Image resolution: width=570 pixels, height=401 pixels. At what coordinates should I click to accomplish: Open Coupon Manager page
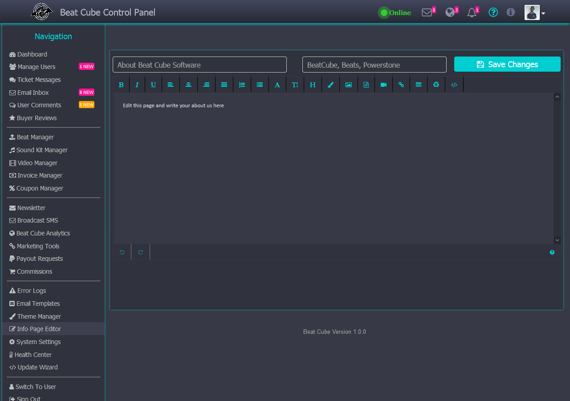[x=36, y=188]
